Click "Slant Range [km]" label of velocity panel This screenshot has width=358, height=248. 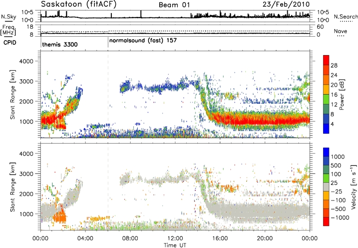point(13,187)
